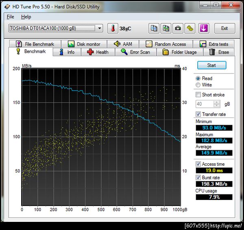
Task: Open options with the yellow gears icon
Action: 190,28
